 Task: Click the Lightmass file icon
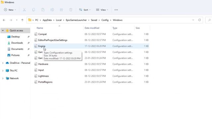tap(36, 76)
